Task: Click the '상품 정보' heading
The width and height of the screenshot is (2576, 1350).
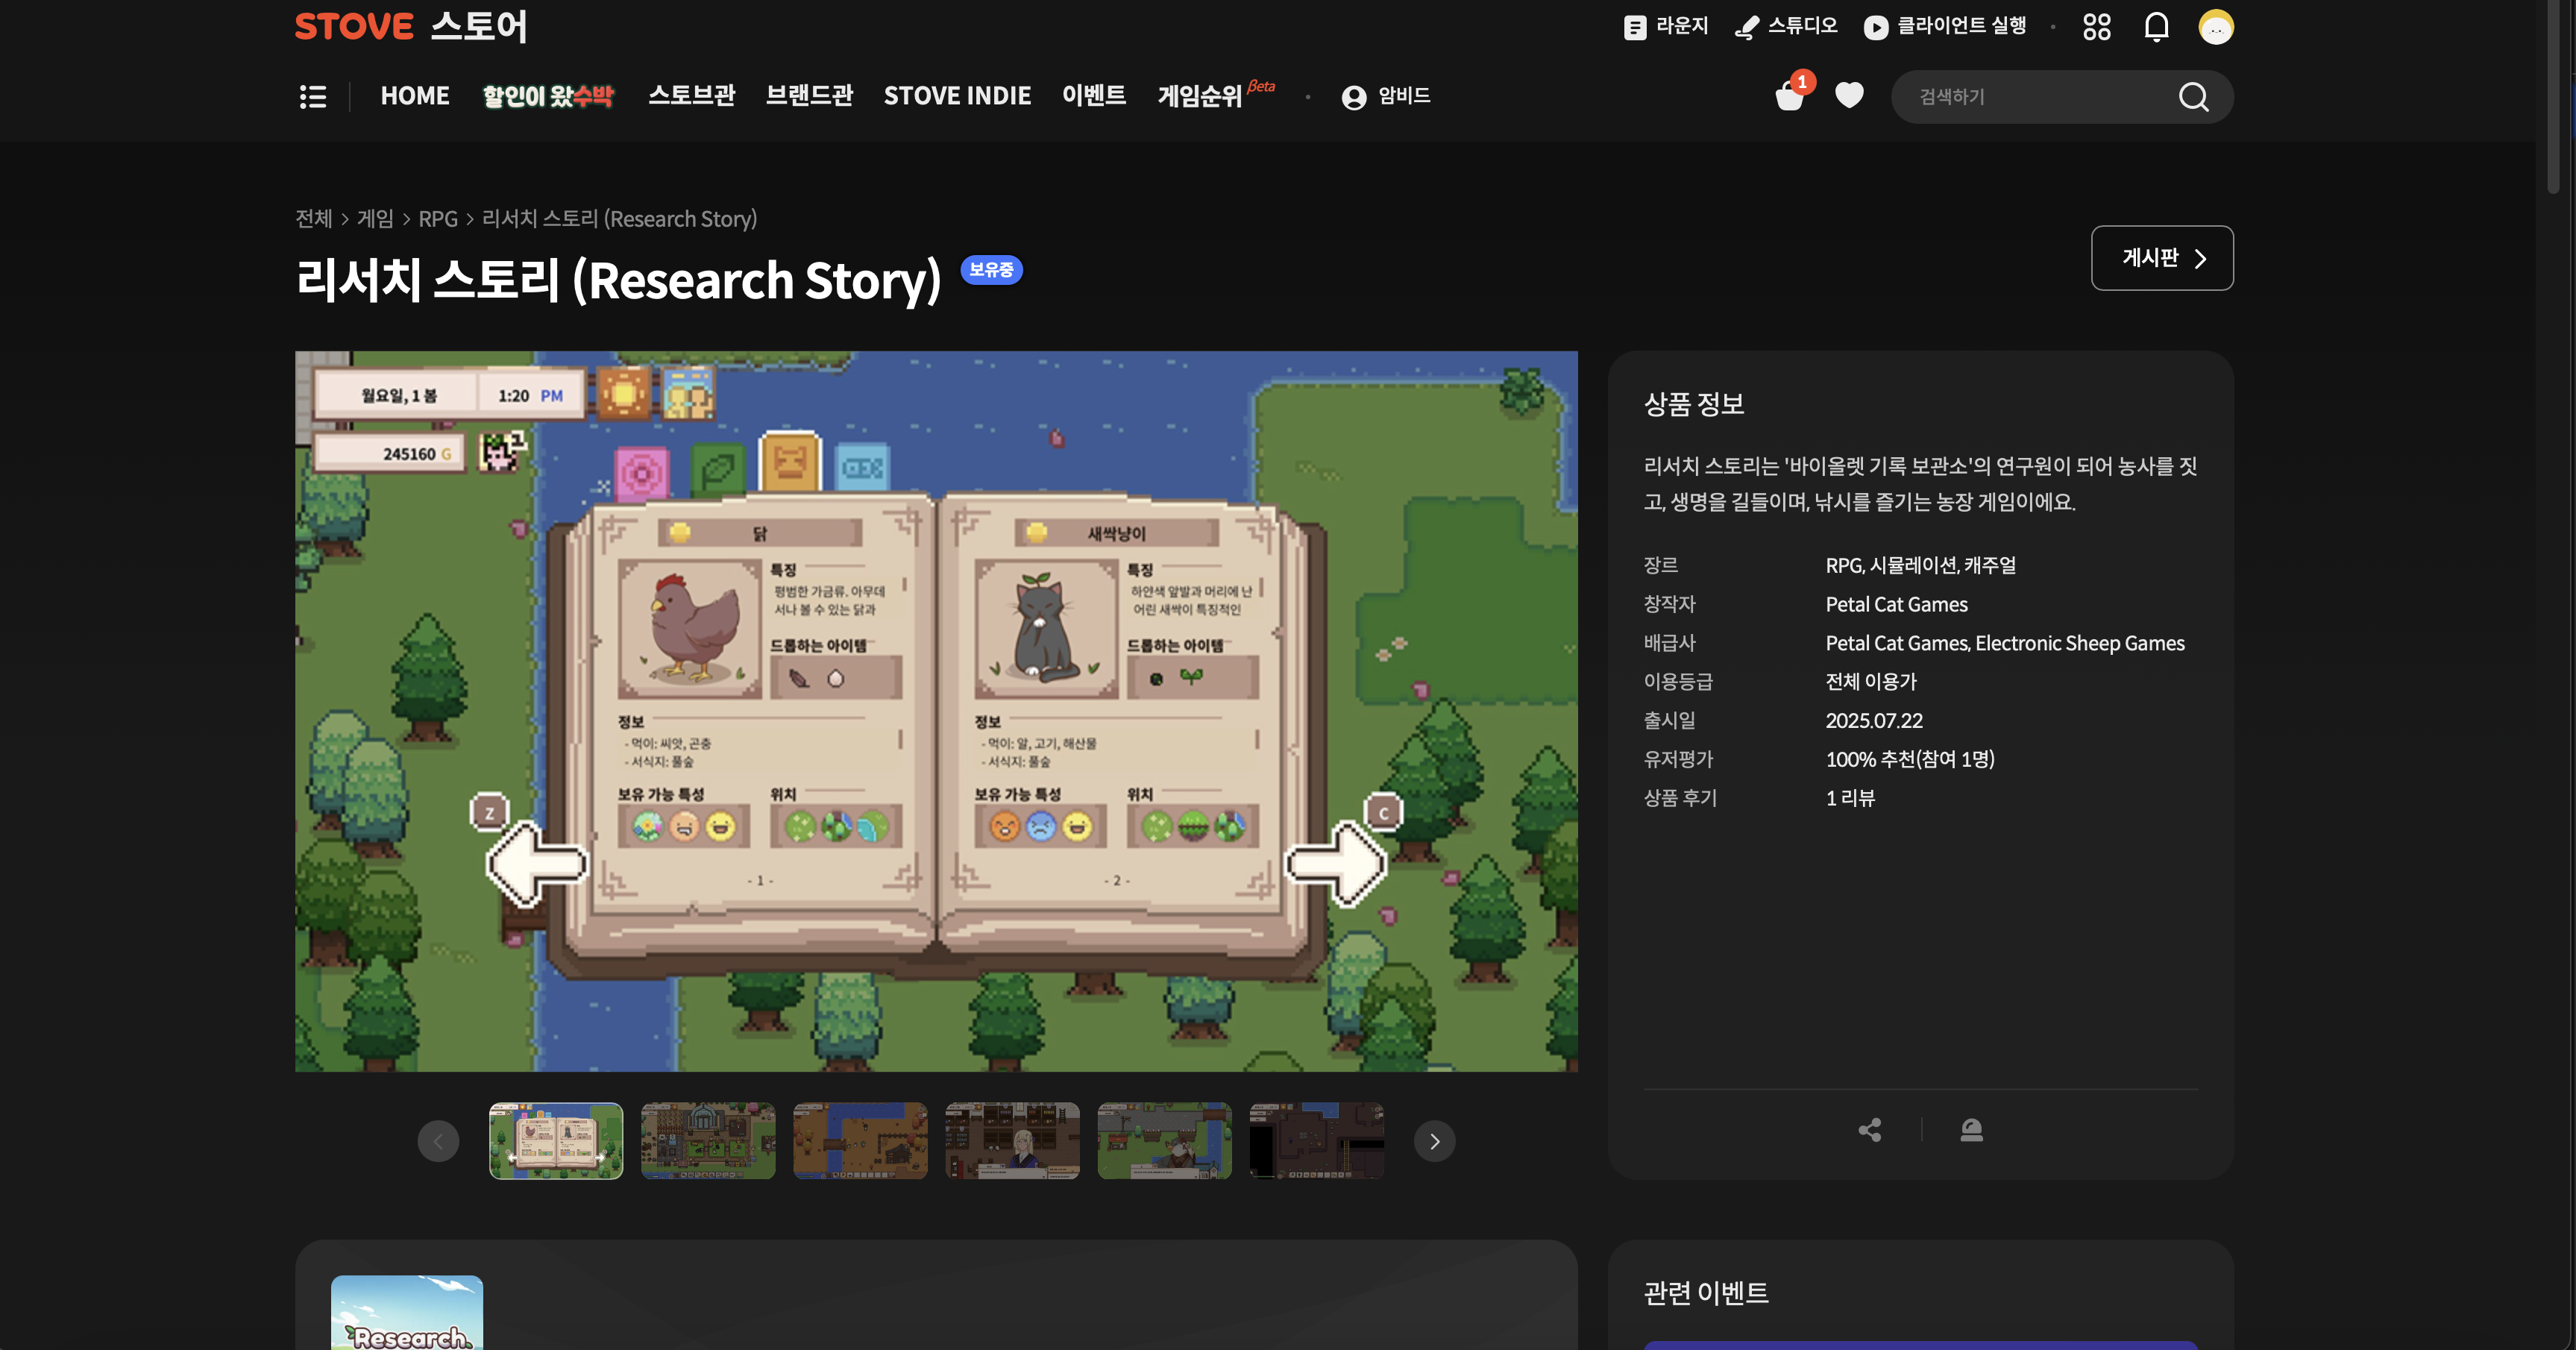Action: coord(1694,404)
